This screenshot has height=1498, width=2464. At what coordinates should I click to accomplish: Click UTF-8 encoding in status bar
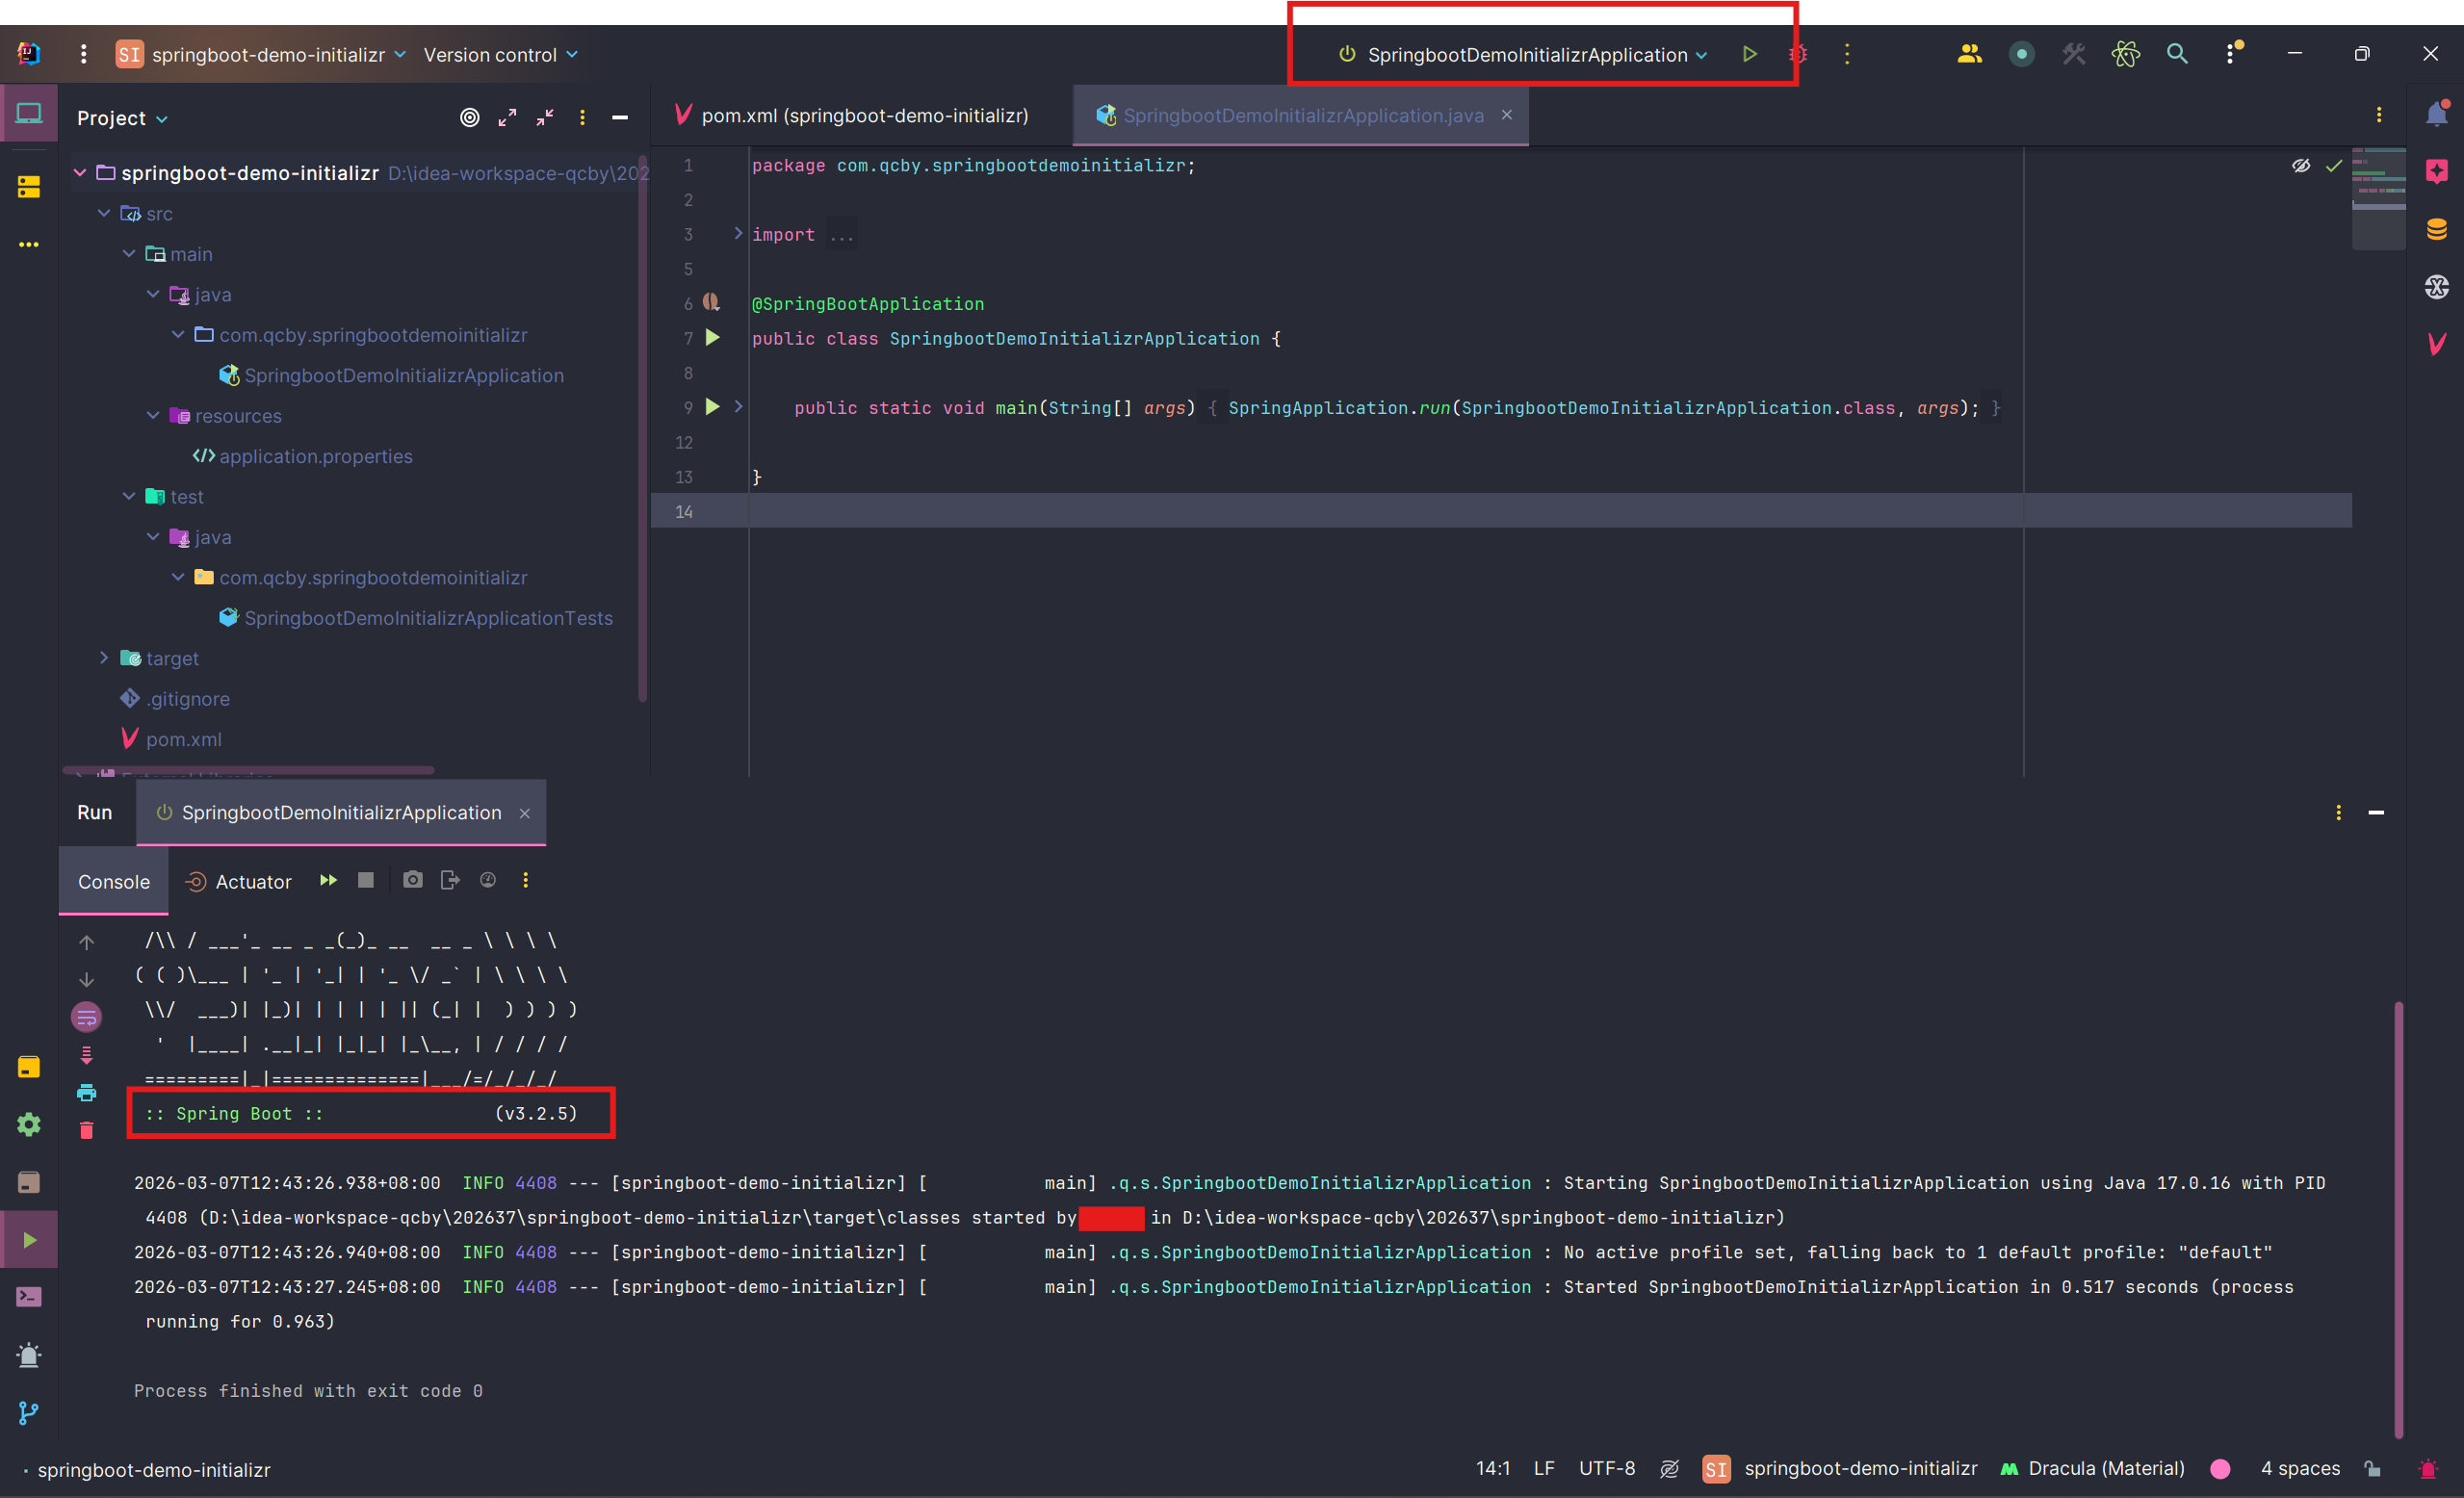click(x=1606, y=1468)
